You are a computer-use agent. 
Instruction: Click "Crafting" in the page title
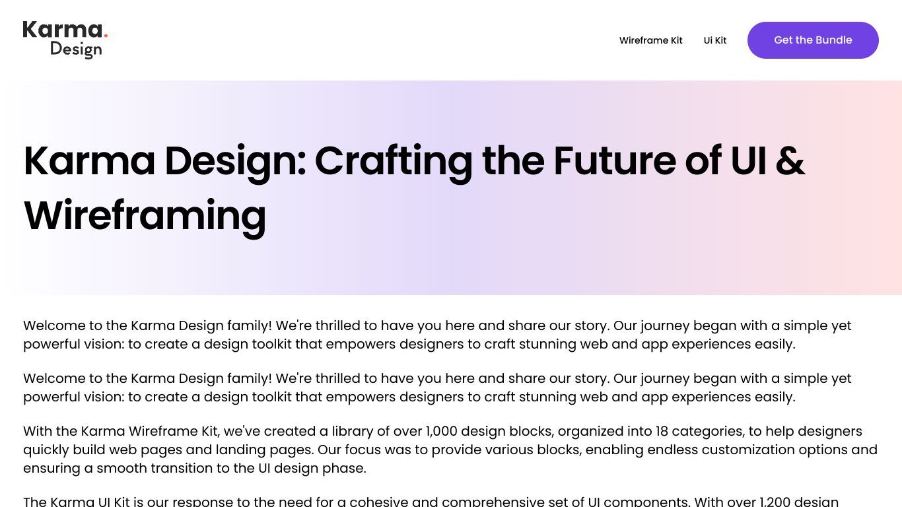click(x=393, y=162)
